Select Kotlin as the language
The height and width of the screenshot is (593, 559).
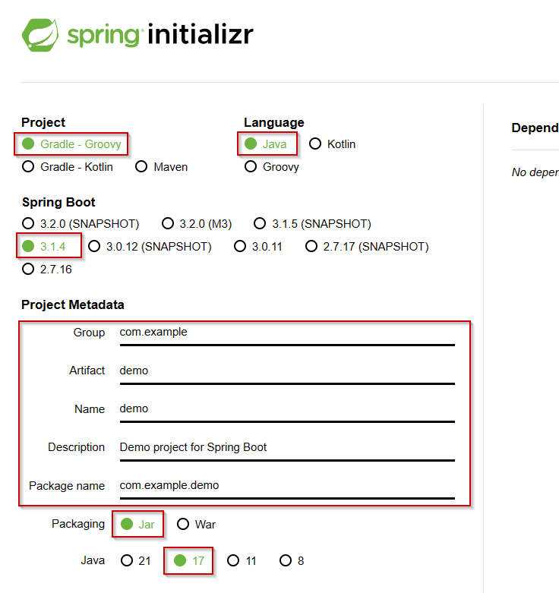coord(333,144)
